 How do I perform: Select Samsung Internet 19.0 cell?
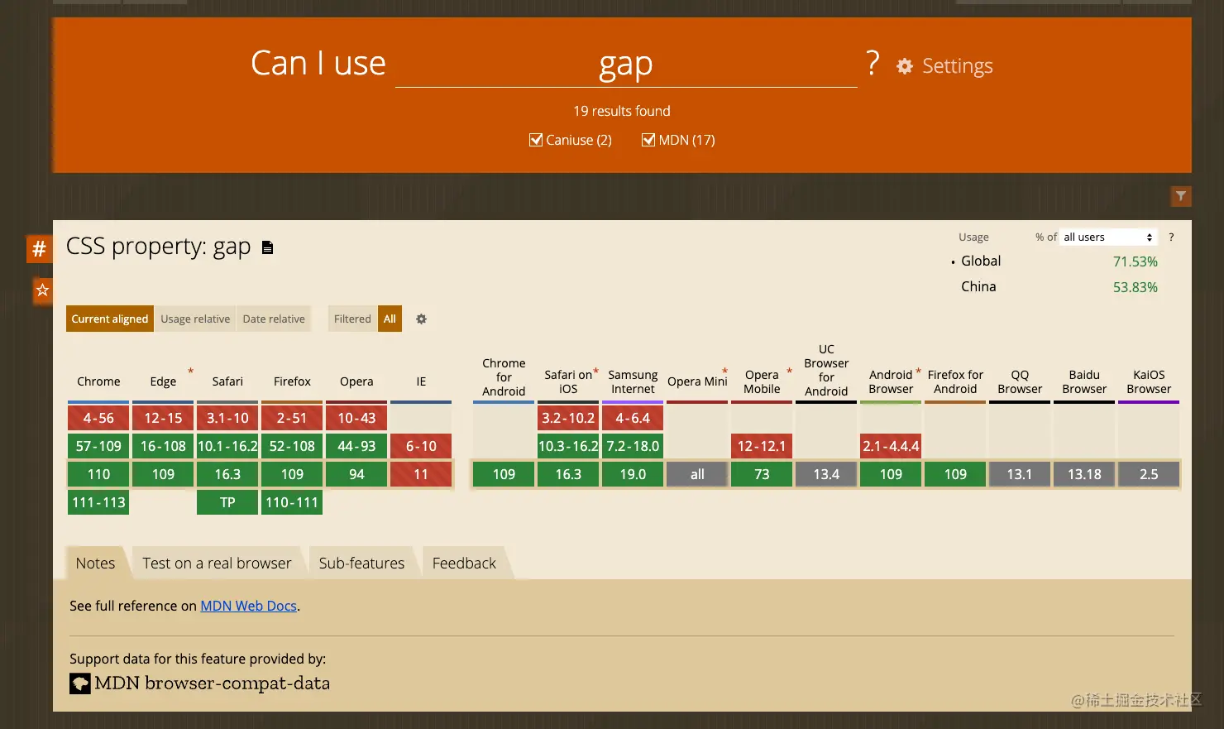pos(633,474)
